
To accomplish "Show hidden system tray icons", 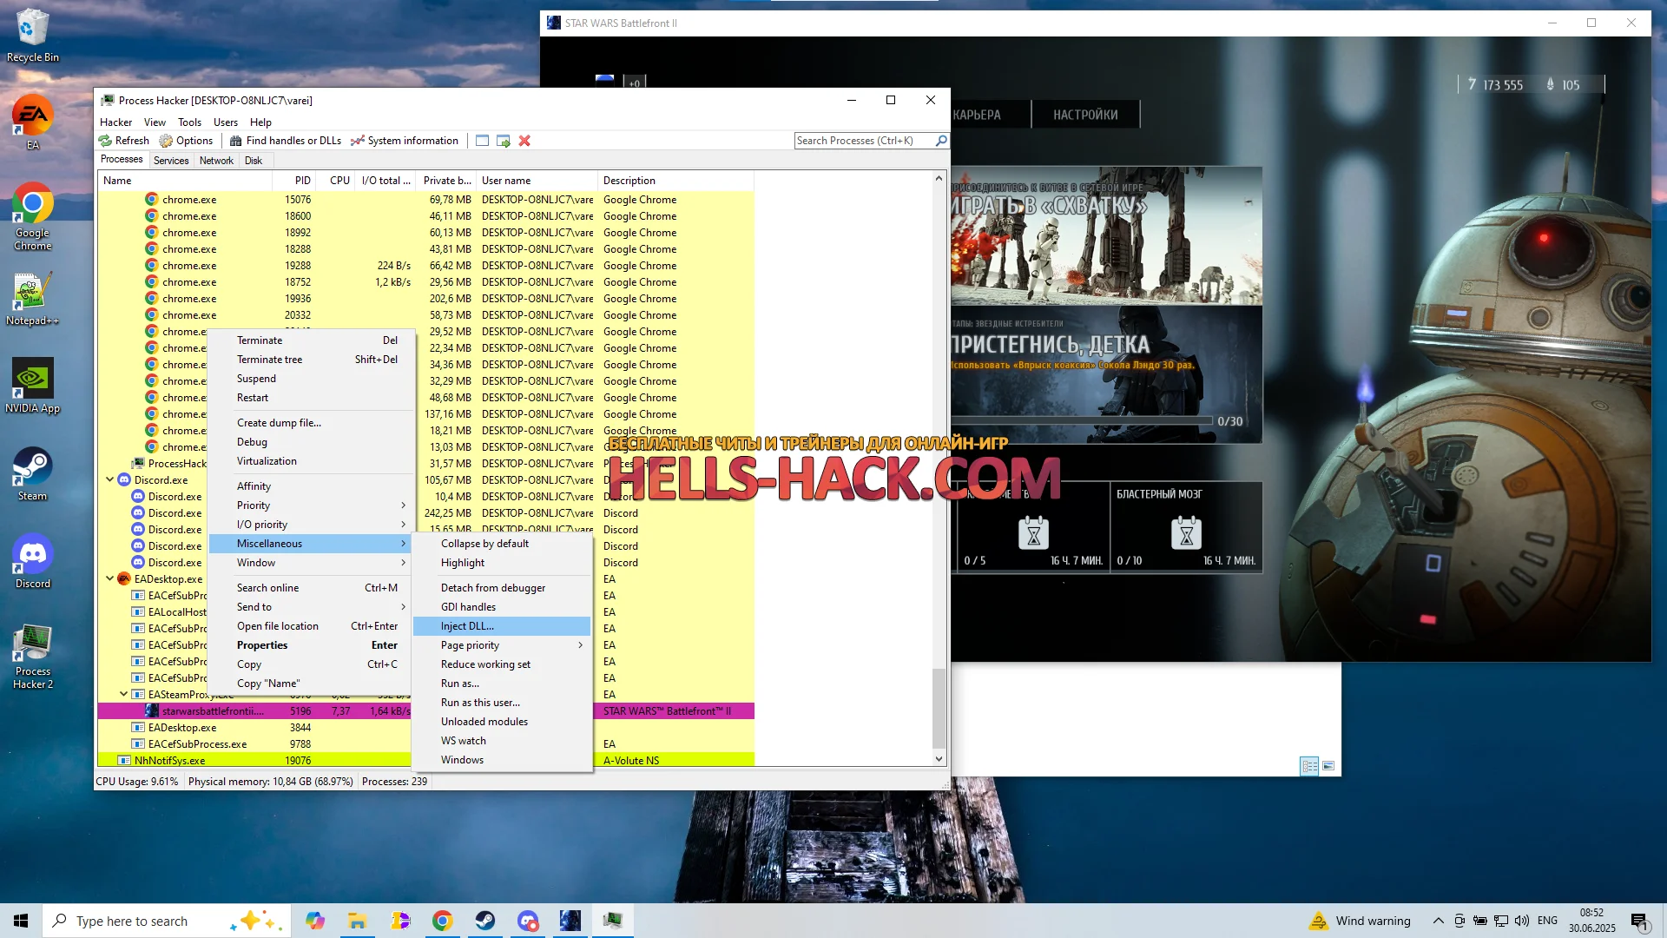I will (1439, 921).
